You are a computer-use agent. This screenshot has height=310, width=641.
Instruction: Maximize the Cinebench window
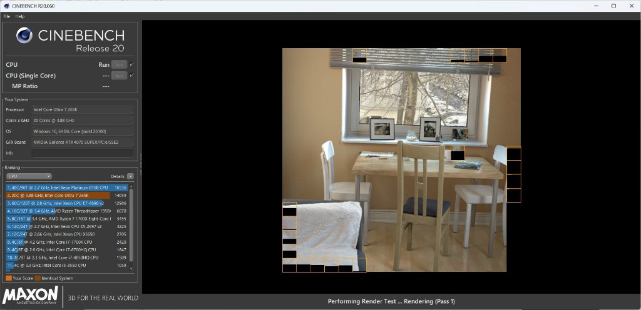[613, 6]
